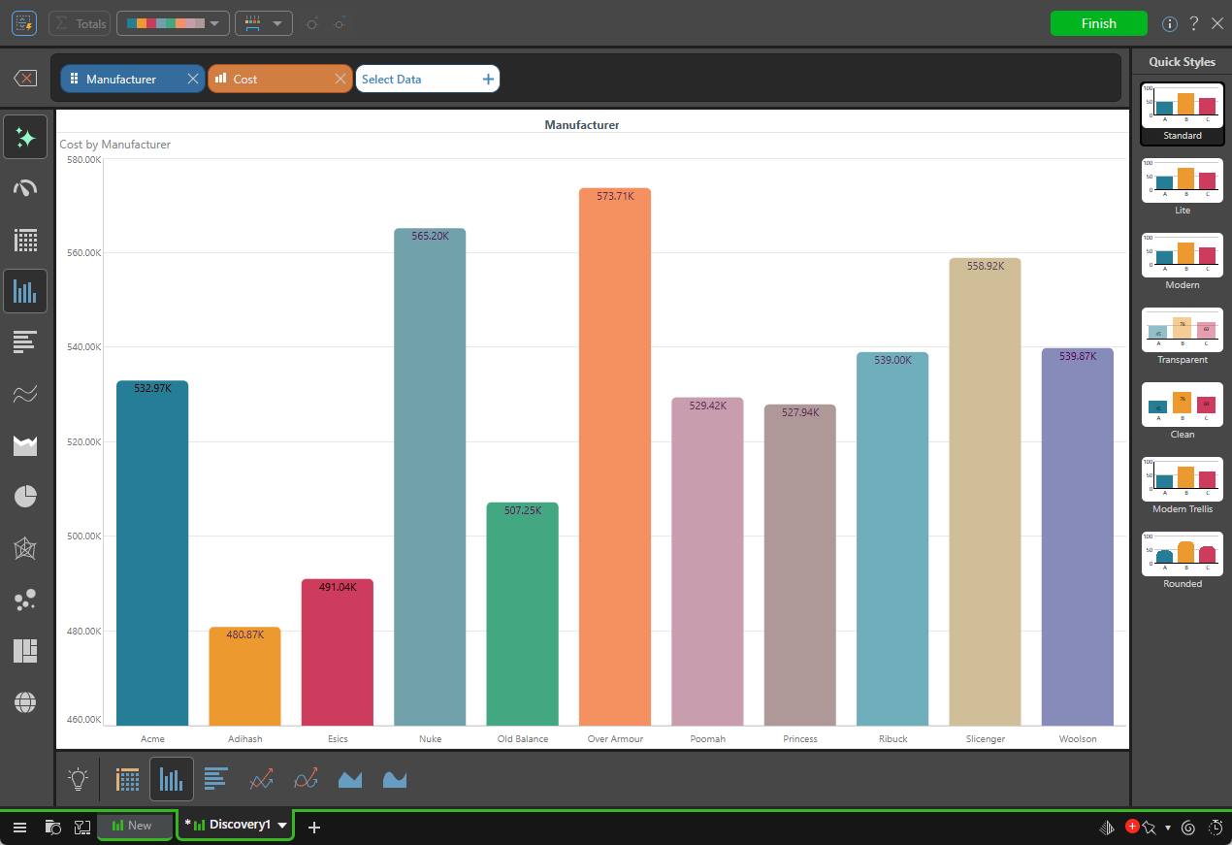Open the info icon beside Finish
Image resolution: width=1232 pixels, height=845 pixels.
point(1170,23)
